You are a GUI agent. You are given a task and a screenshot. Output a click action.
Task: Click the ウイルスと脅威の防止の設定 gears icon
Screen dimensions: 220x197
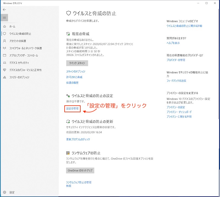pos(68,96)
